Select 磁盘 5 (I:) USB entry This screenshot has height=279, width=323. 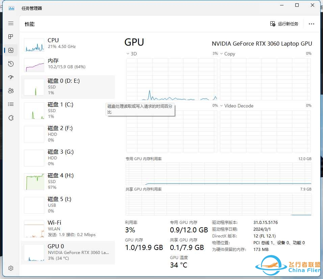coord(68,205)
